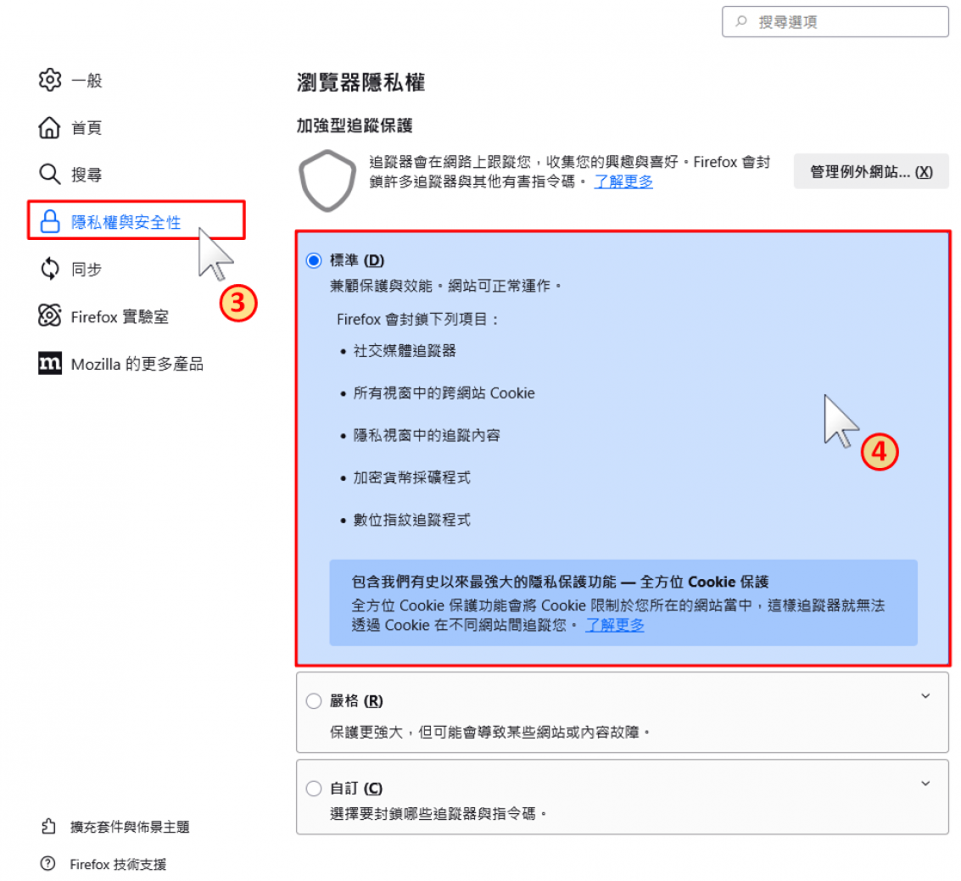This screenshot has width=961, height=881.
Task: Expand the 自訂 section chevron
Action: (925, 783)
